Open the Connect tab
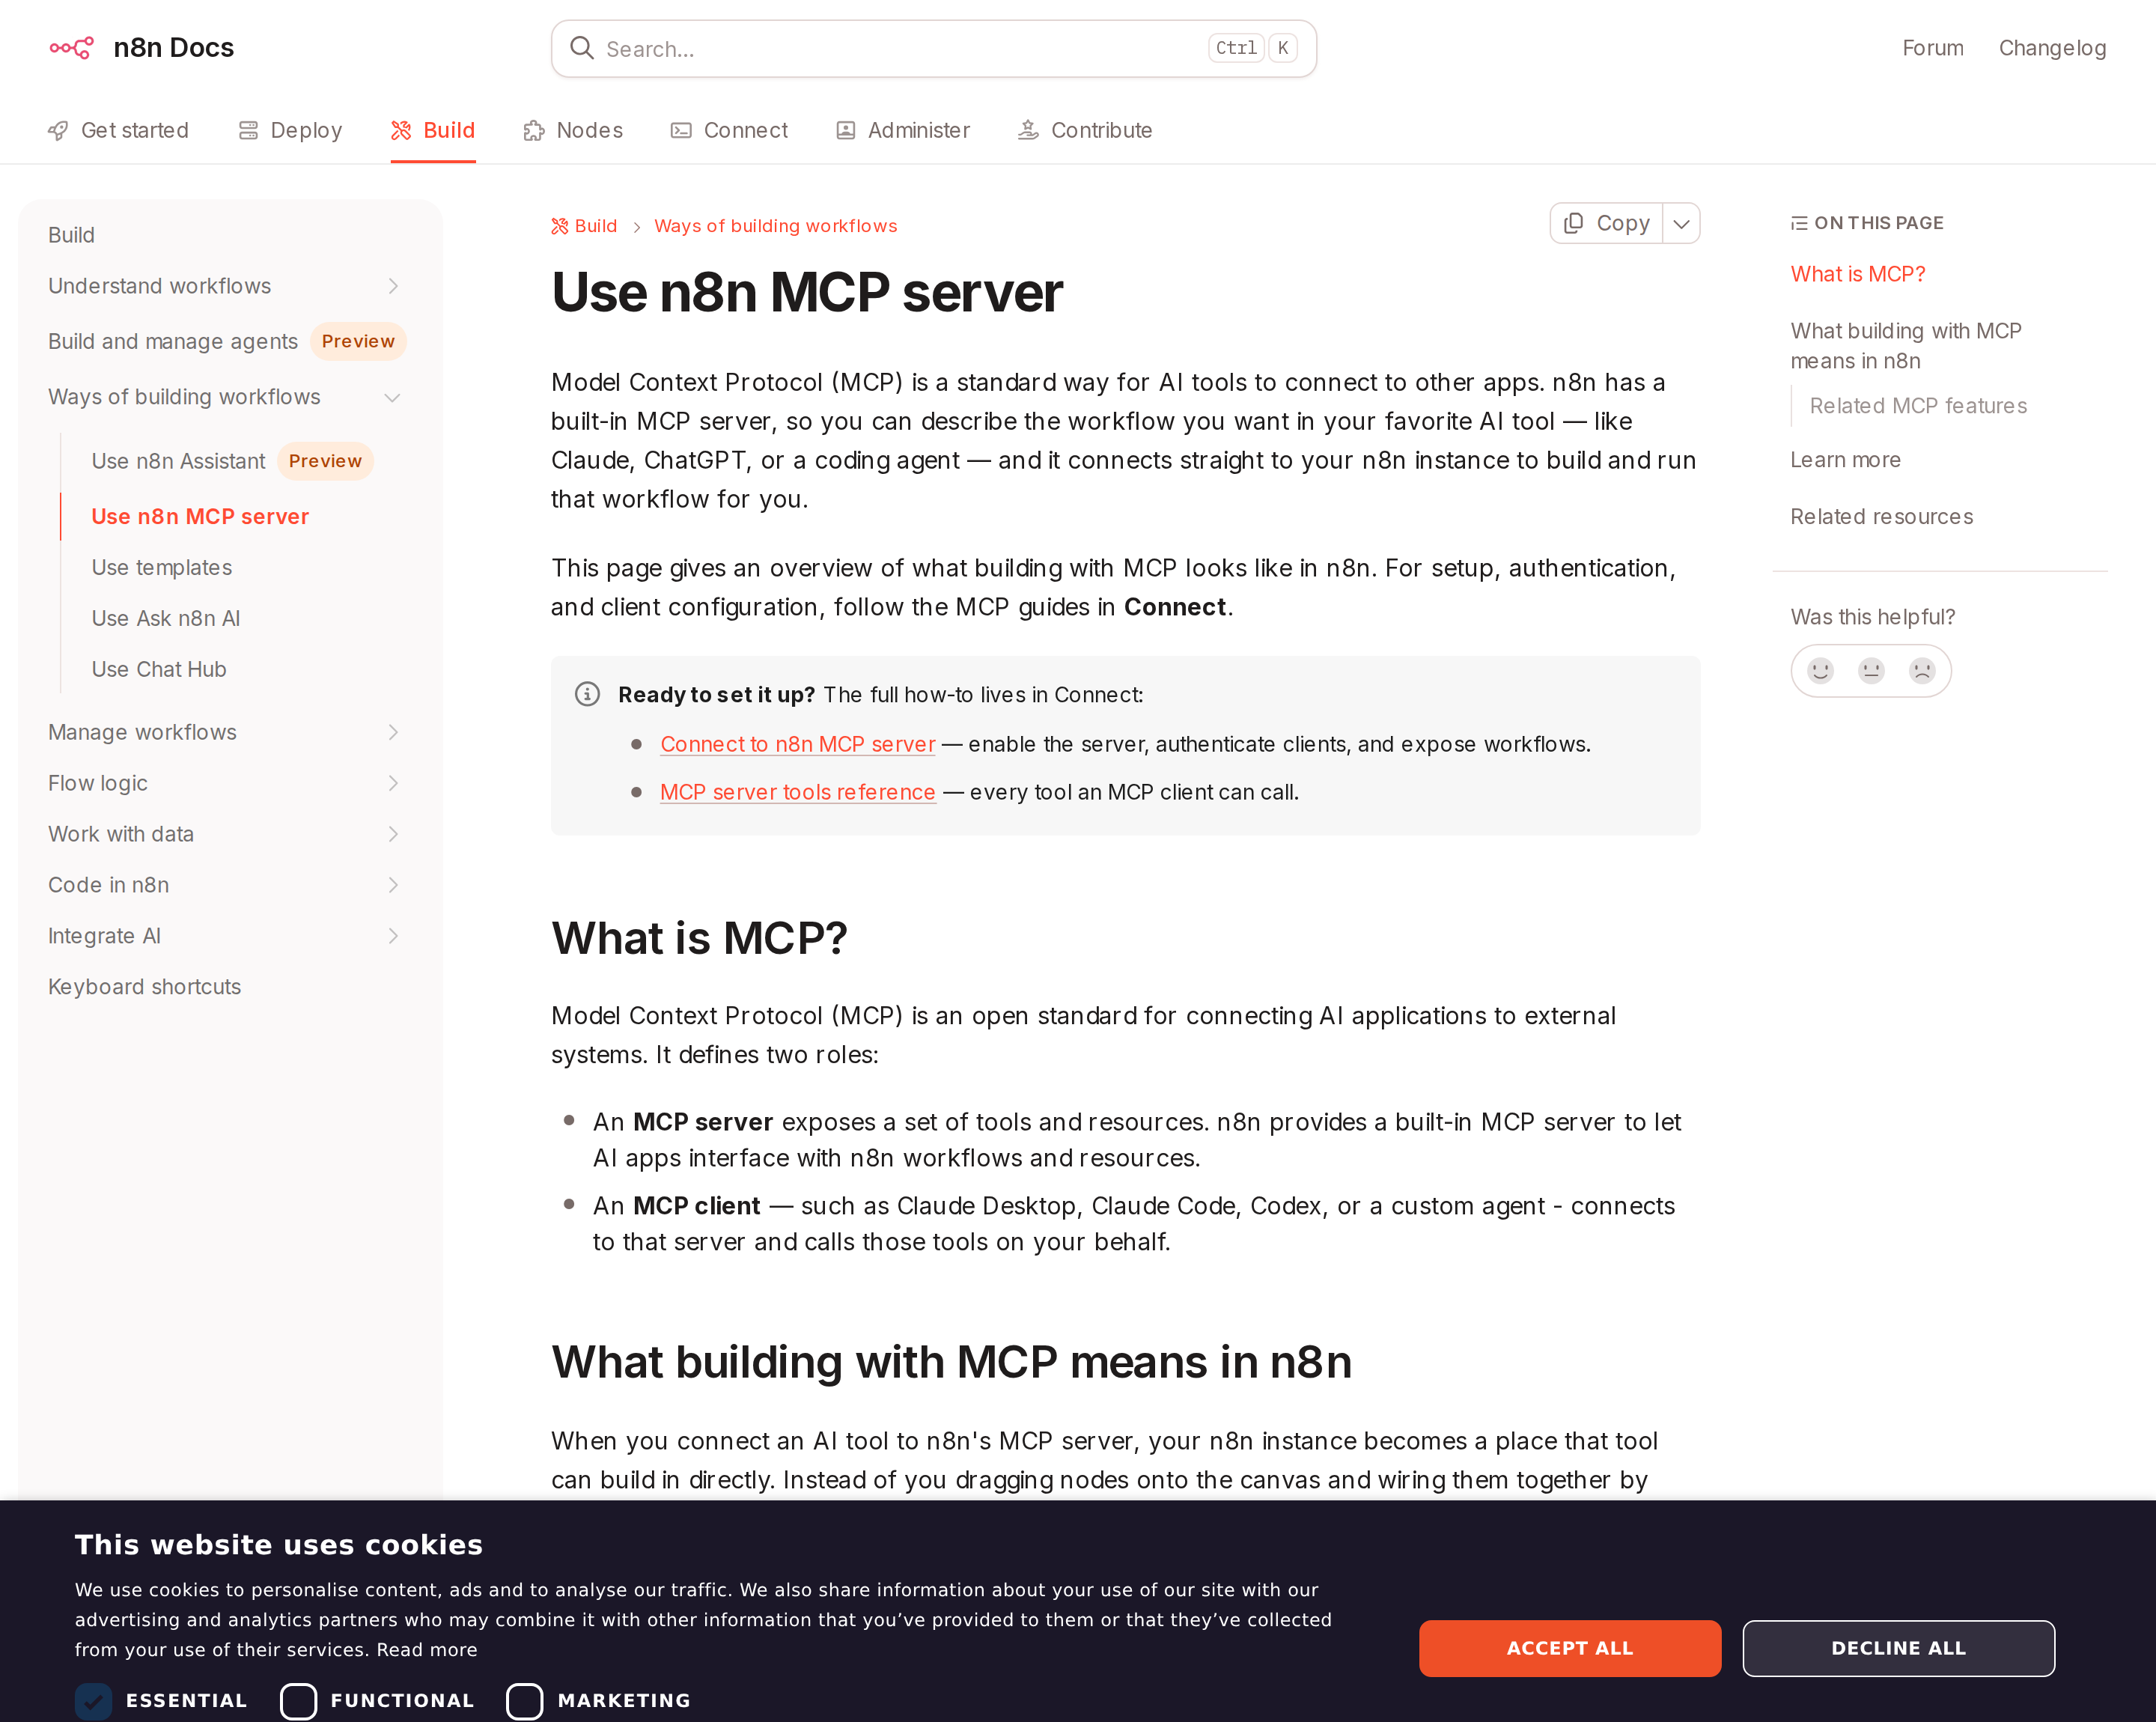2156x1722 pixels. tap(729, 131)
